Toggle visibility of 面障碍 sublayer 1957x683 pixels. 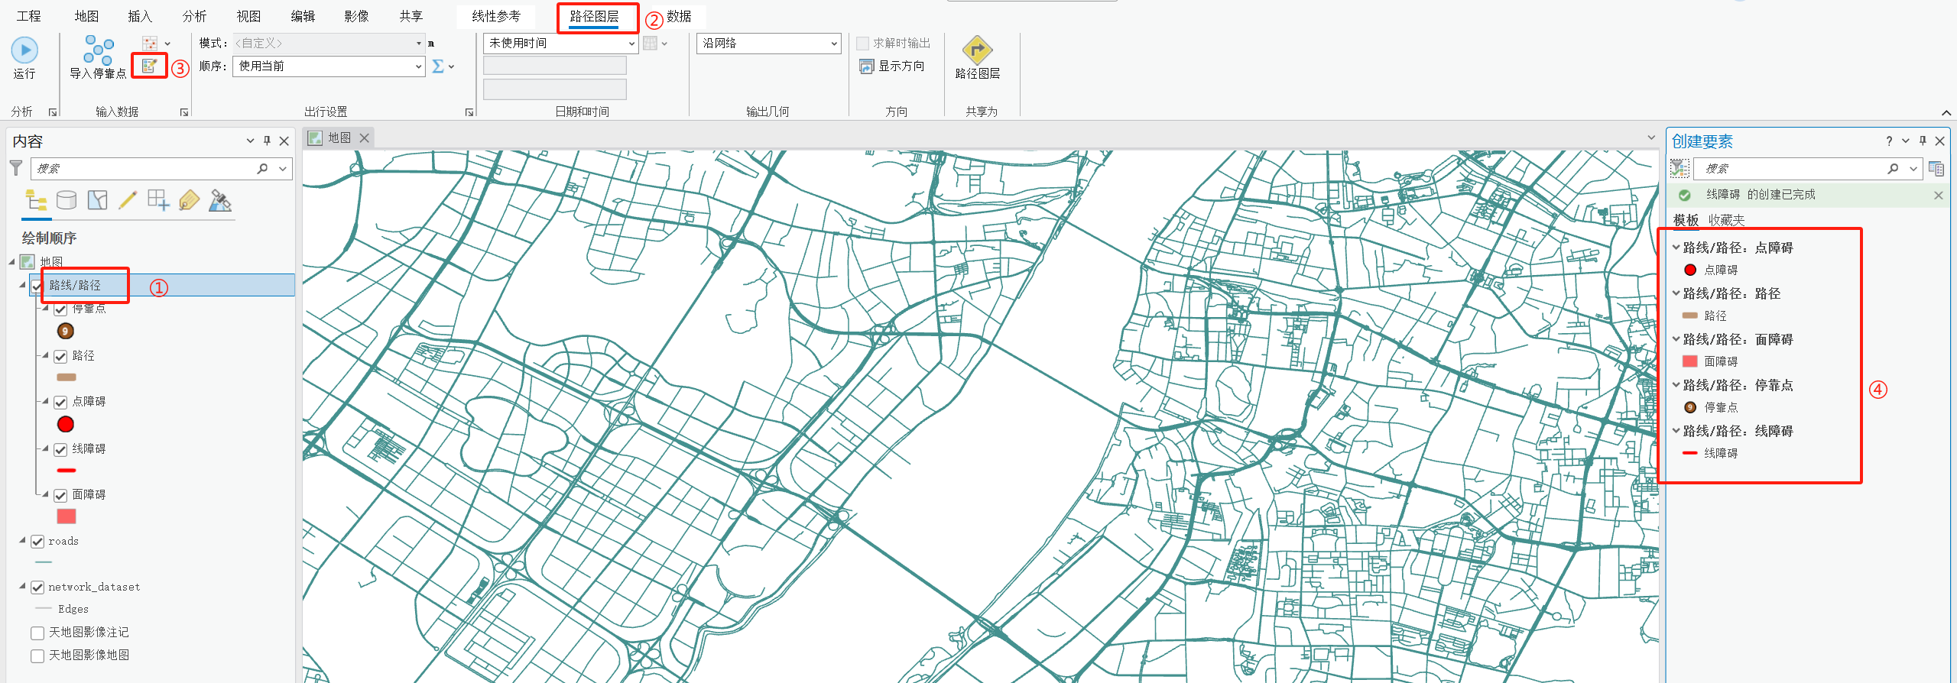click(60, 495)
